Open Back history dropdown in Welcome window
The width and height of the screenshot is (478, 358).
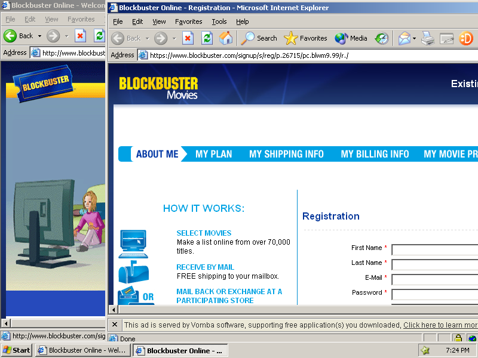39,36
